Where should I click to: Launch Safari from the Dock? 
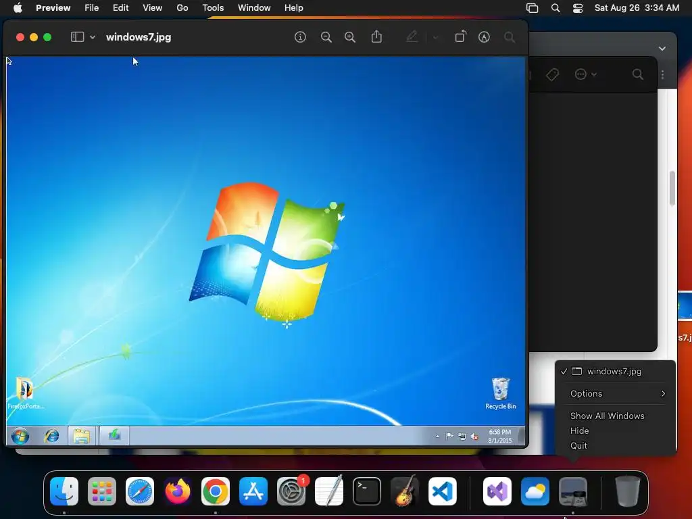point(140,491)
